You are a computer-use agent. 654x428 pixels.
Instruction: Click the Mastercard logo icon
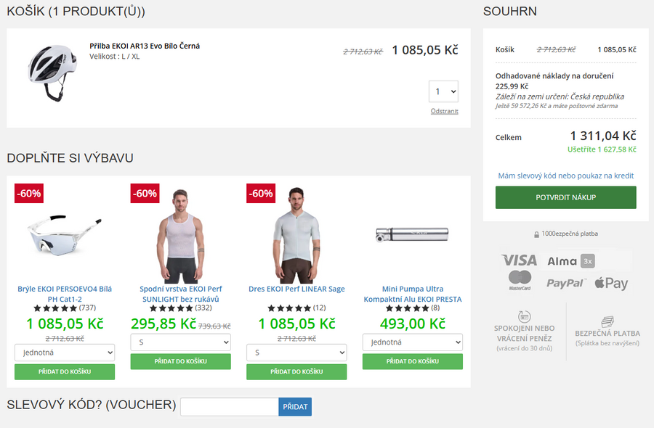(520, 279)
